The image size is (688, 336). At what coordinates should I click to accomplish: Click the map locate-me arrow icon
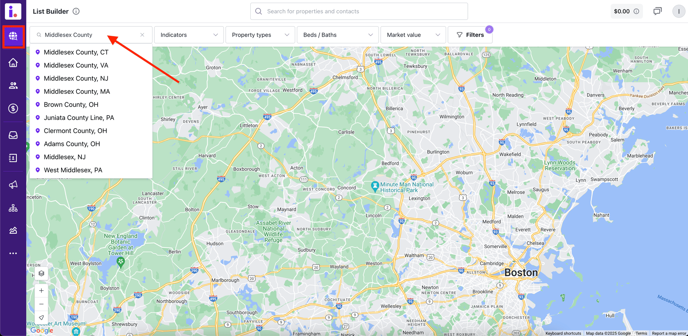click(41, 317)
